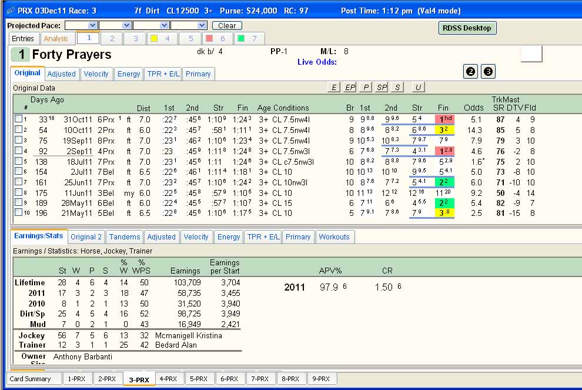582x390 pixels.
Task: Select horse tab 4 with yellow marker
Action: tap(162, 39)
